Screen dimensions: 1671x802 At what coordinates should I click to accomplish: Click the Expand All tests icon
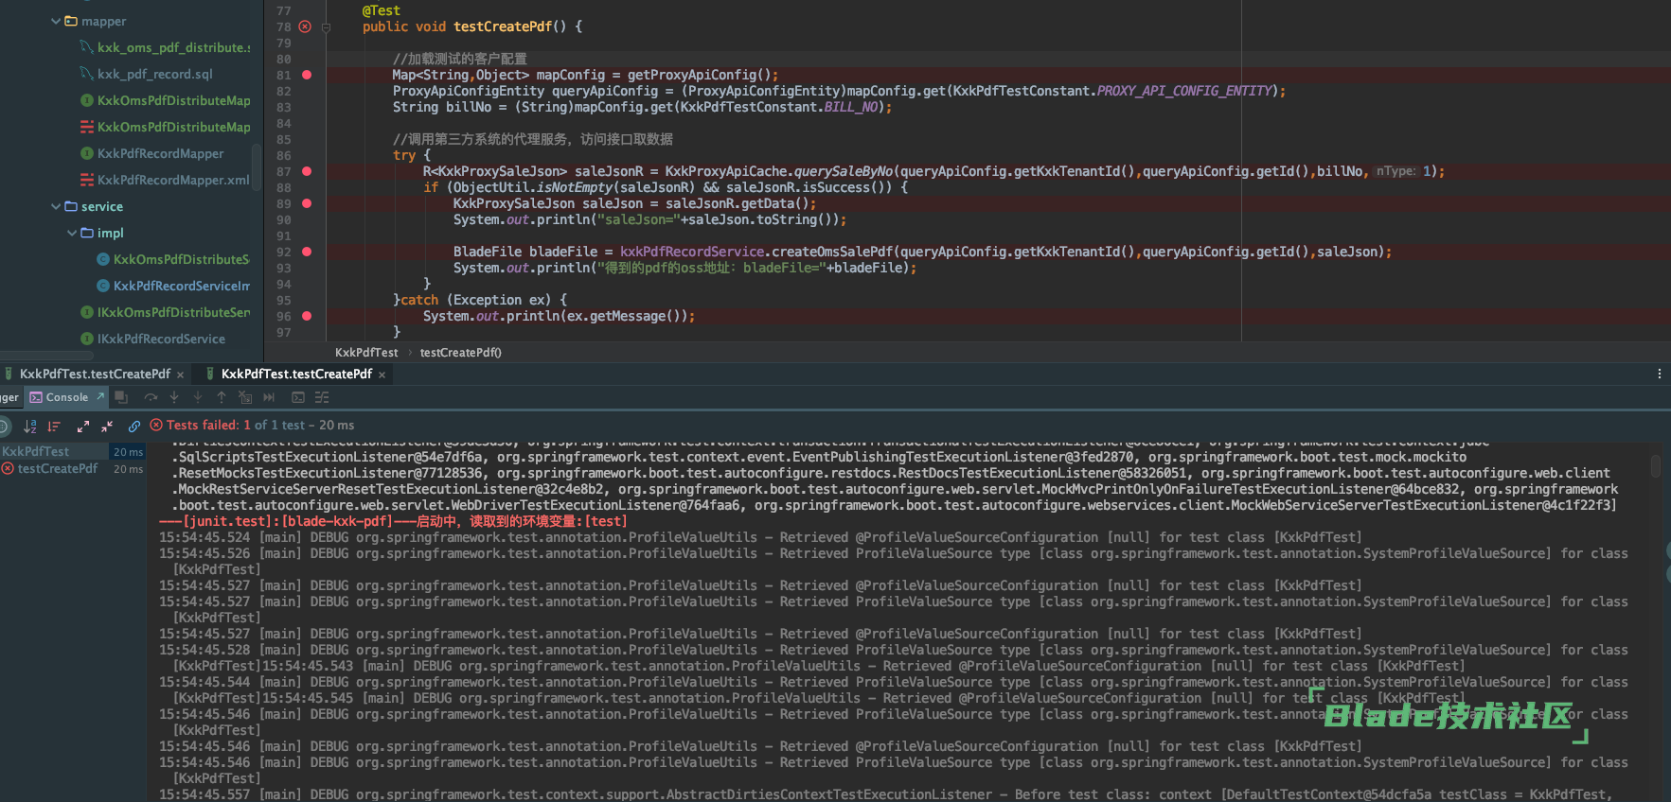click(x=83, y=426)
